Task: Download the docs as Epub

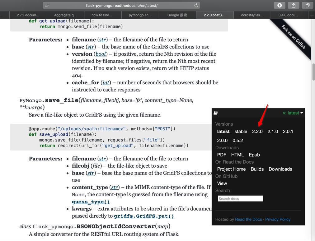Action: tap(254, 155)
